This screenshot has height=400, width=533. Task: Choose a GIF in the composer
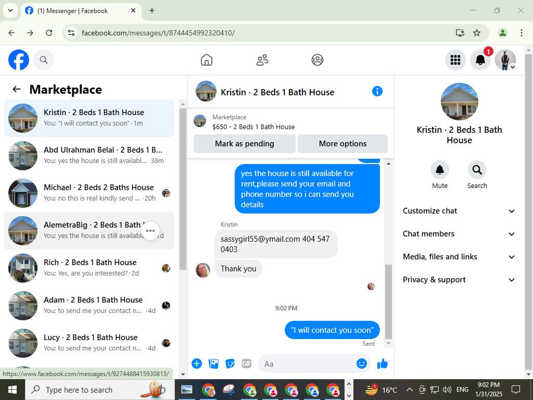(247, 364)
